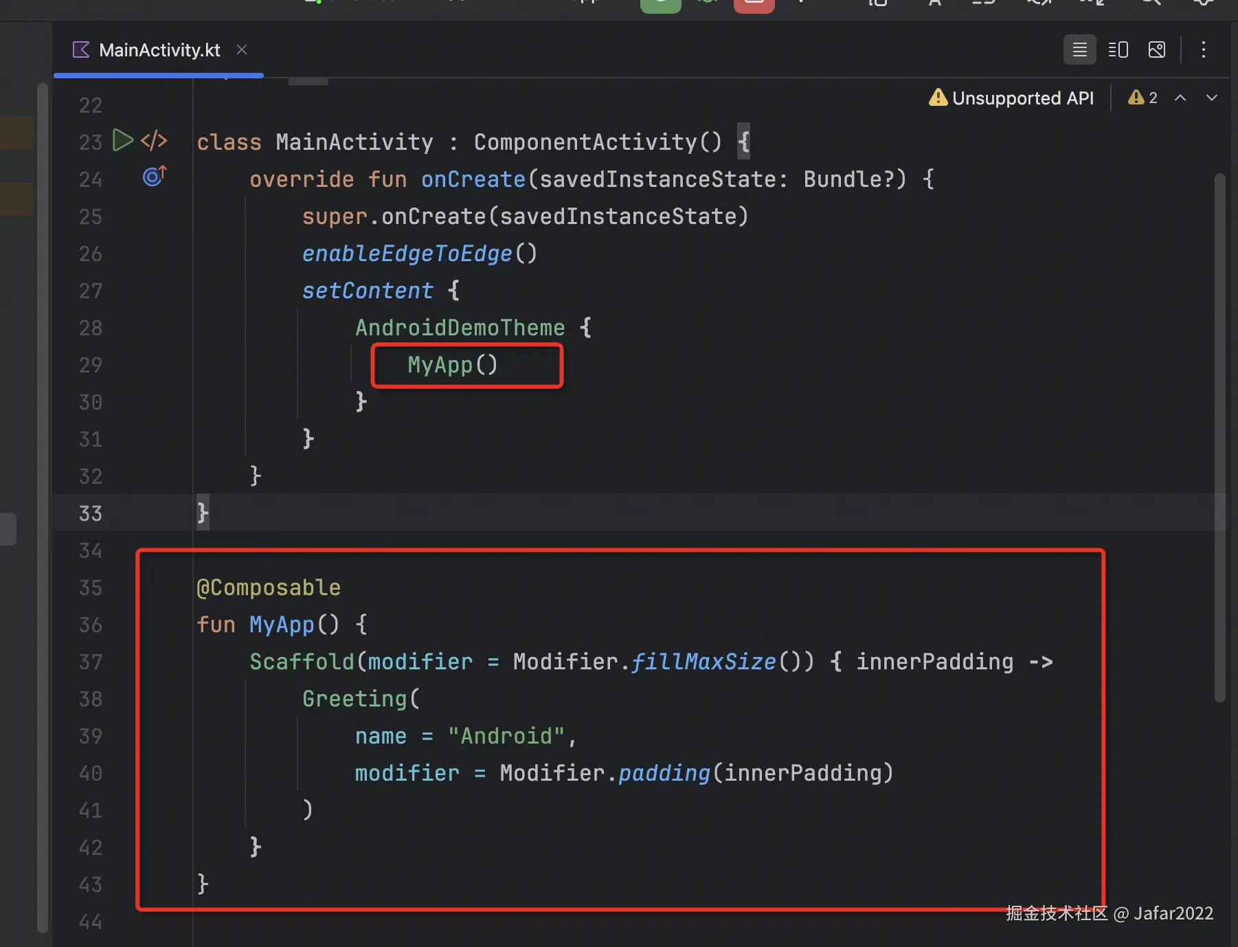Click the override keyword on line 24
1238x947 pixels.
302,179
